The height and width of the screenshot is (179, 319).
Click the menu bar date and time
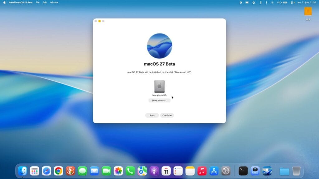tap(307, 2)
